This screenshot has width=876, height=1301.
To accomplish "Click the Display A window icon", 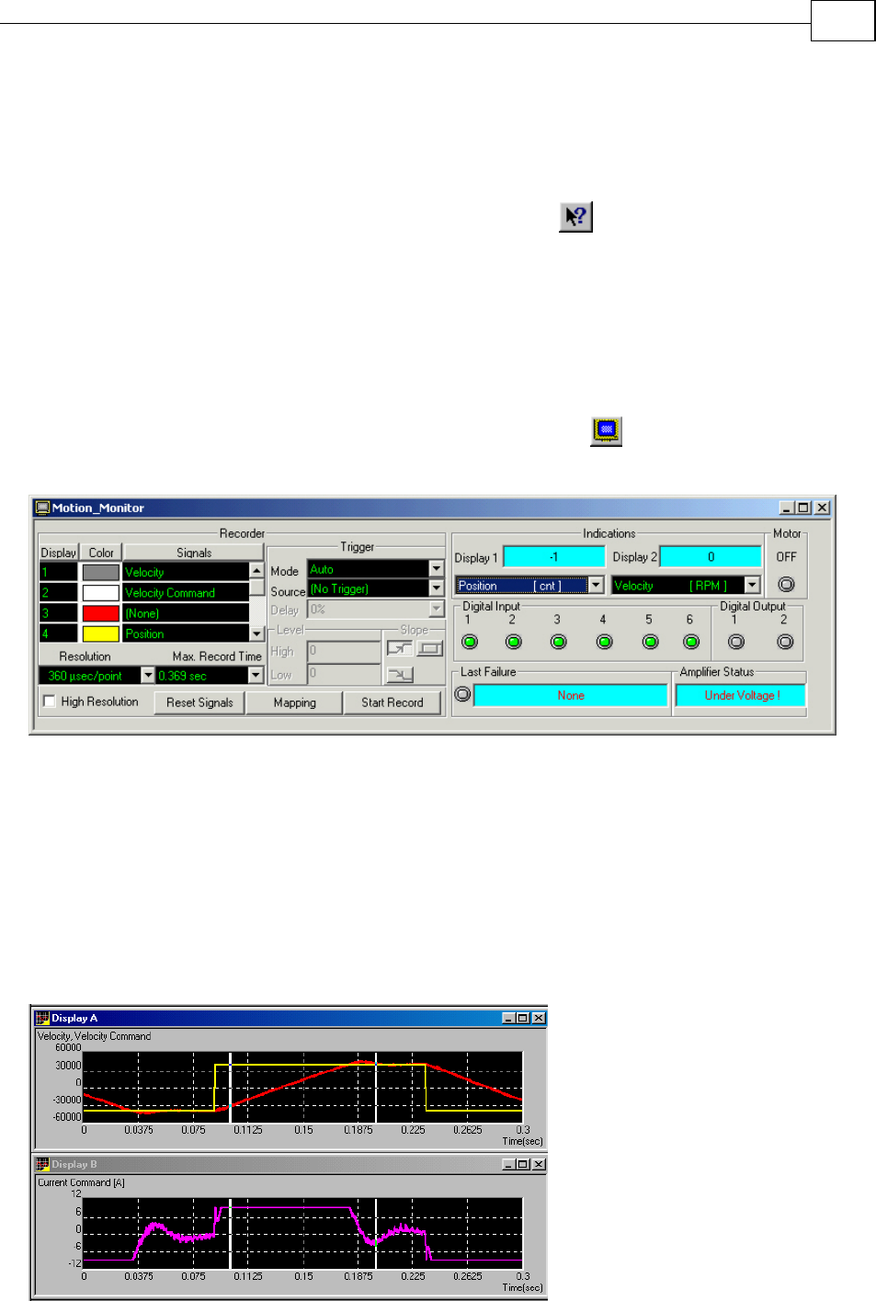I will 41,1018.
